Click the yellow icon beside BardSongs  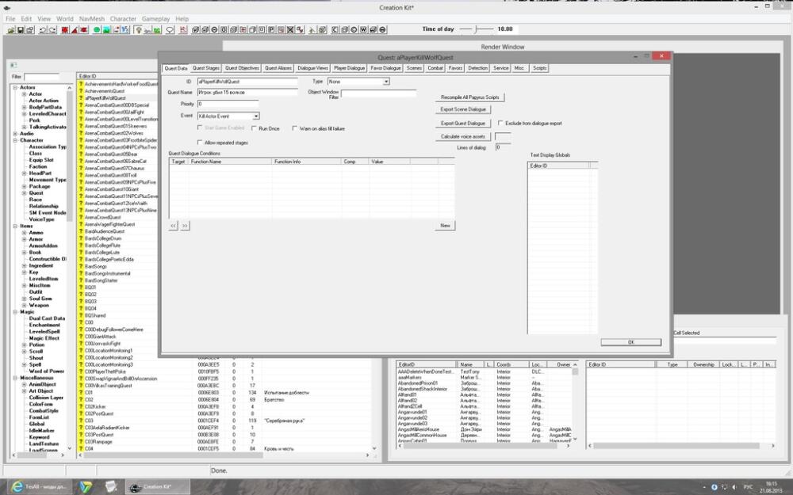click(x=80, y=266)
